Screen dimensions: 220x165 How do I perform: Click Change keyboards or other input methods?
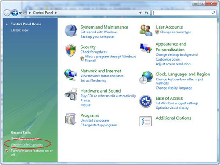(180, 81)
